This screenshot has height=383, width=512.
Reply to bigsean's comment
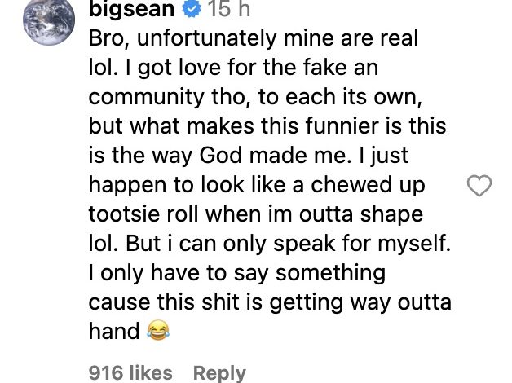pos(219,372)
